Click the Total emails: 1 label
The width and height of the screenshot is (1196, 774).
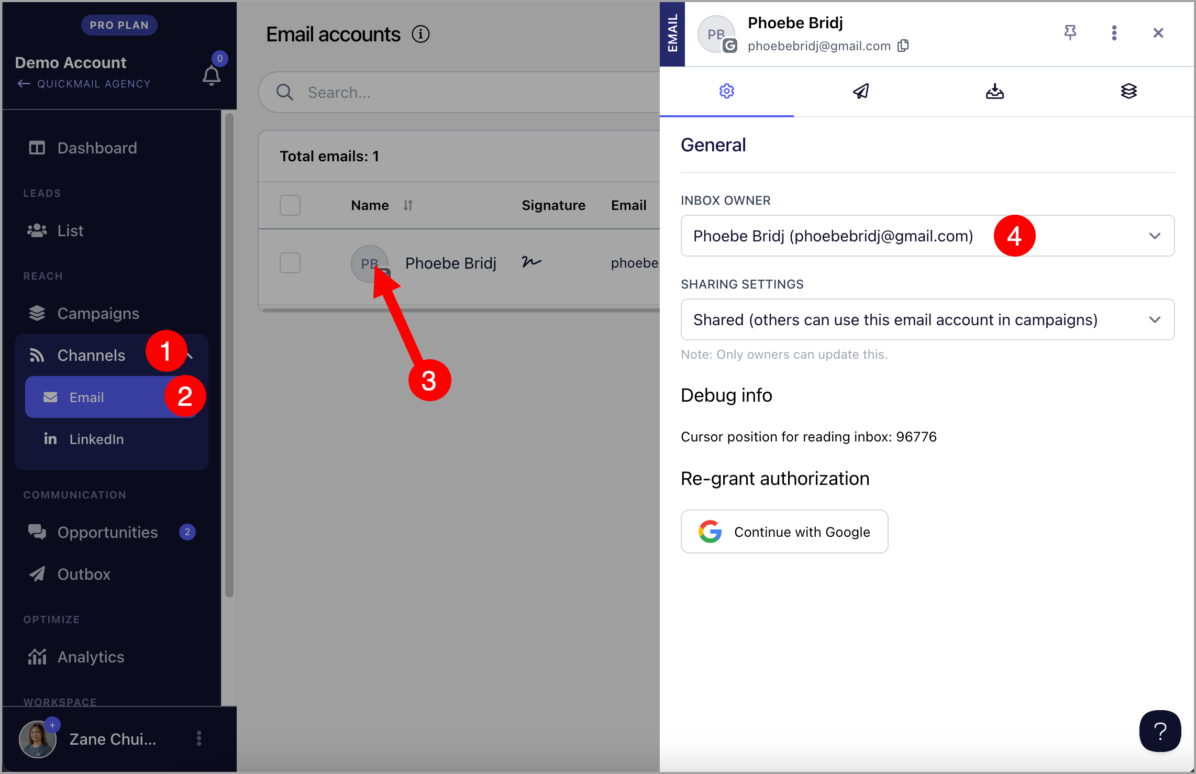coord(329,156)
